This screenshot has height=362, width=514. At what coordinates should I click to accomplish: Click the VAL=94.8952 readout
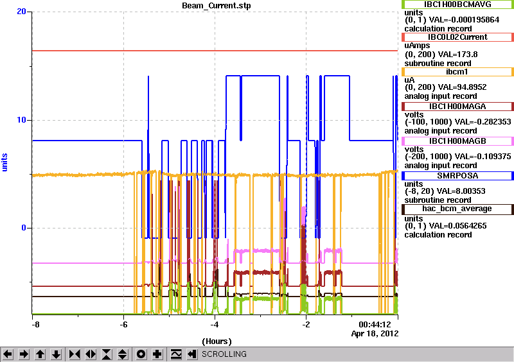pos(457,87)
